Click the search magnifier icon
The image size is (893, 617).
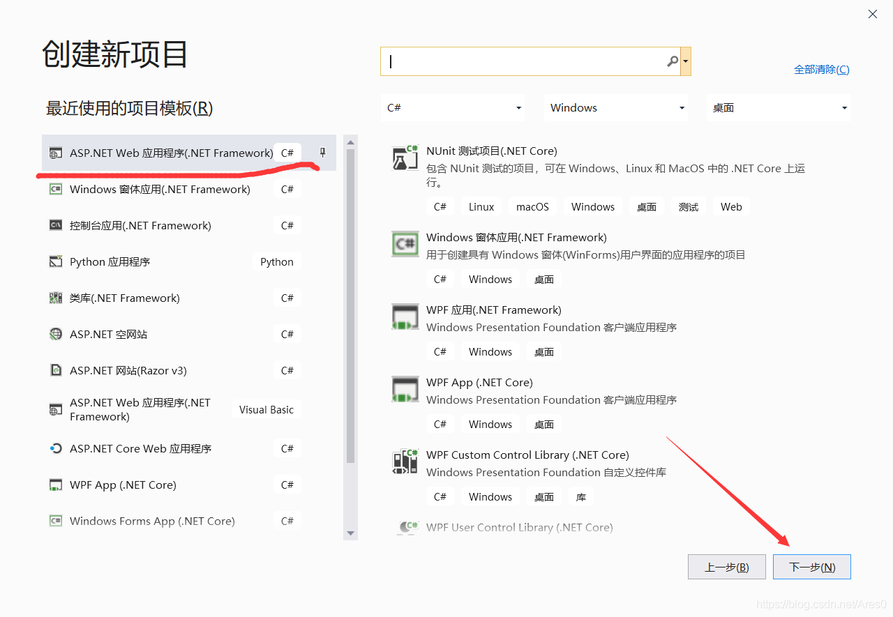[x=672, y=61]
